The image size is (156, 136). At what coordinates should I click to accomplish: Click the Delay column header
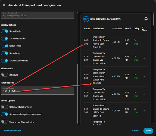click(136, 29)
